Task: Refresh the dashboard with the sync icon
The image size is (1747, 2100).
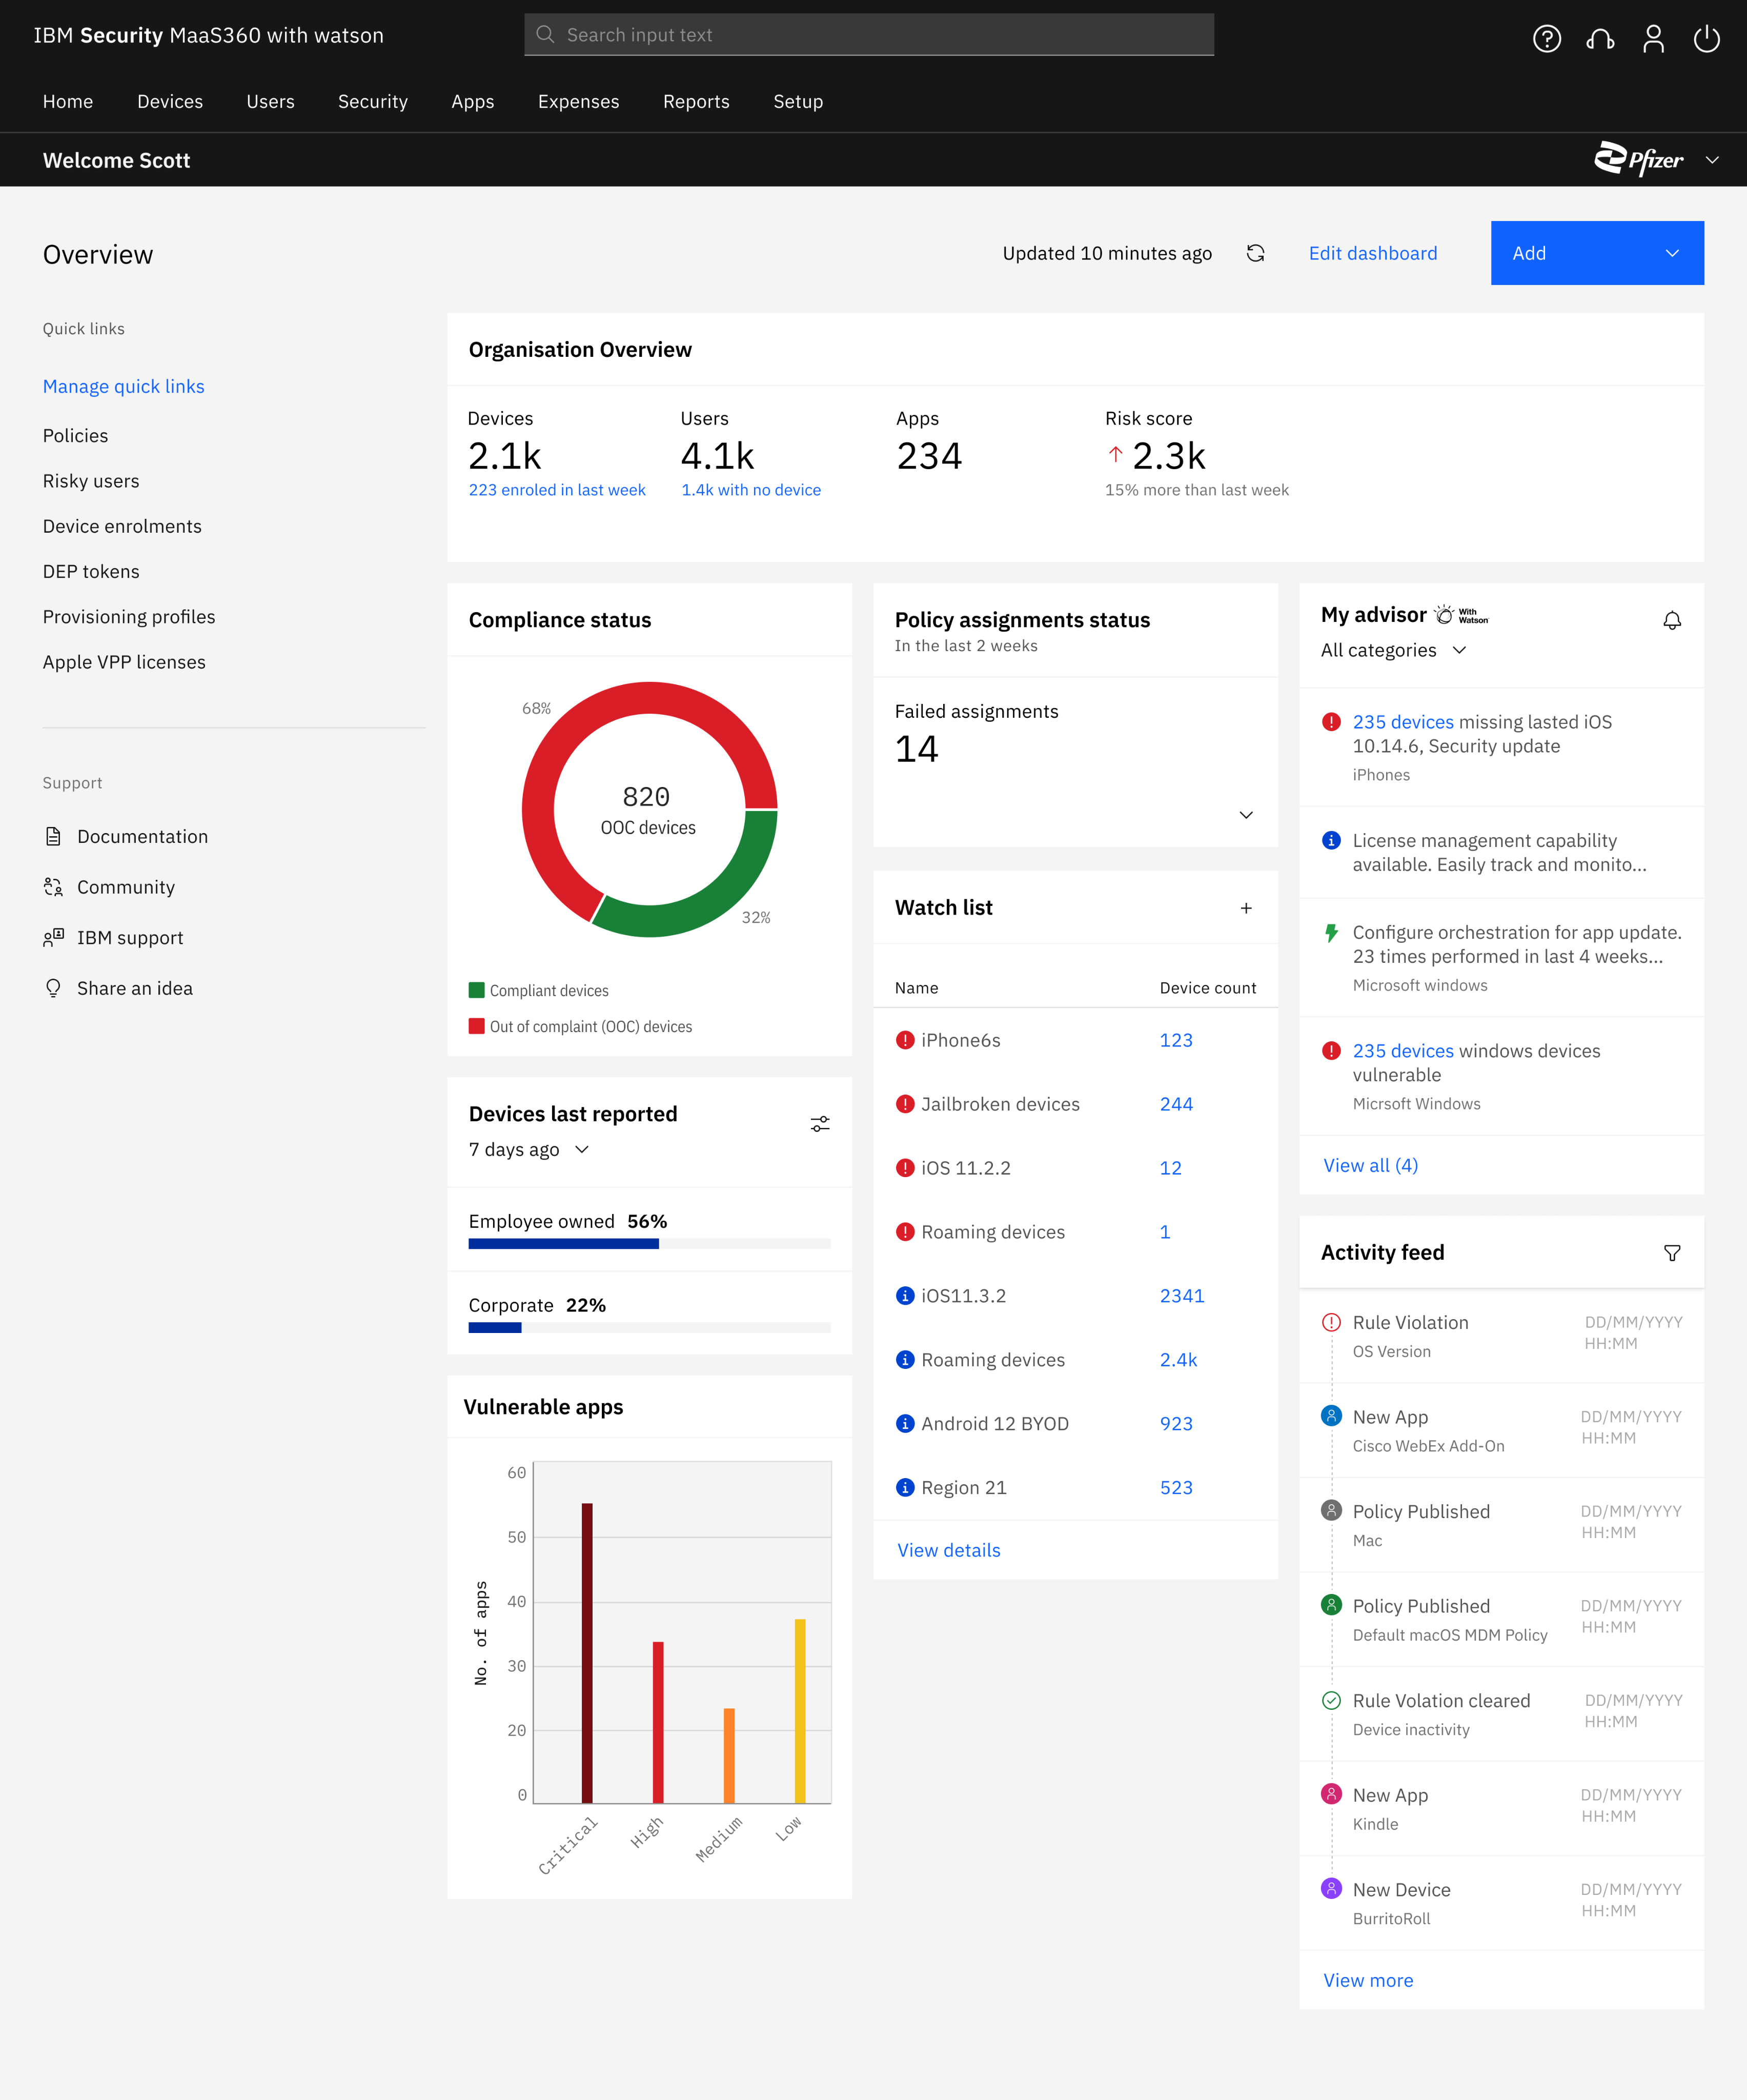Action: coord(1255,253)
